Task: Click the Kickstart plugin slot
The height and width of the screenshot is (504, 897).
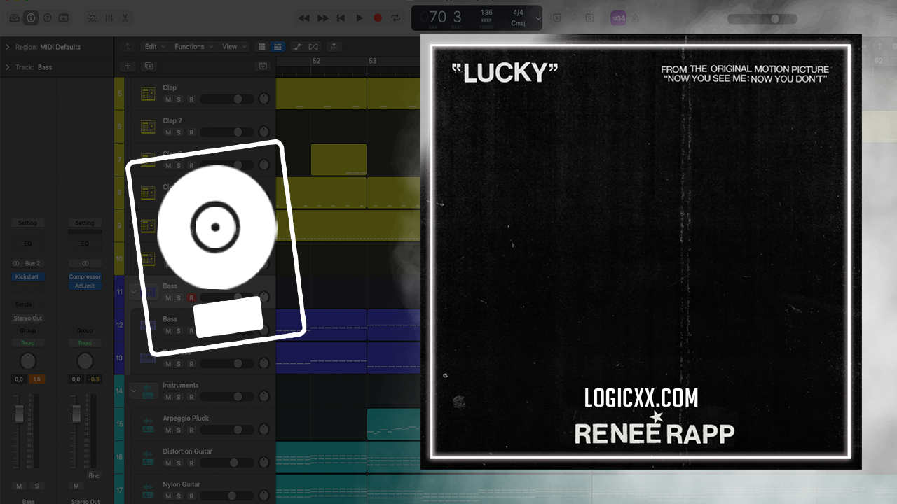Action: (27, 277)
